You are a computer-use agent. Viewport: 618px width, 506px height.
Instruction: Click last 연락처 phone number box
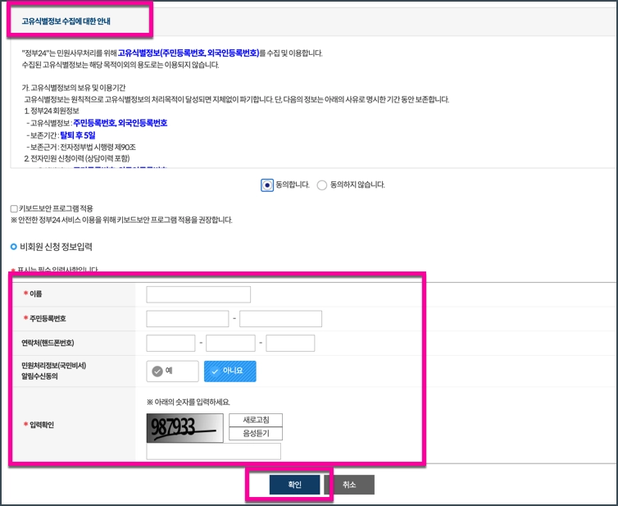[x=290, y=343]
